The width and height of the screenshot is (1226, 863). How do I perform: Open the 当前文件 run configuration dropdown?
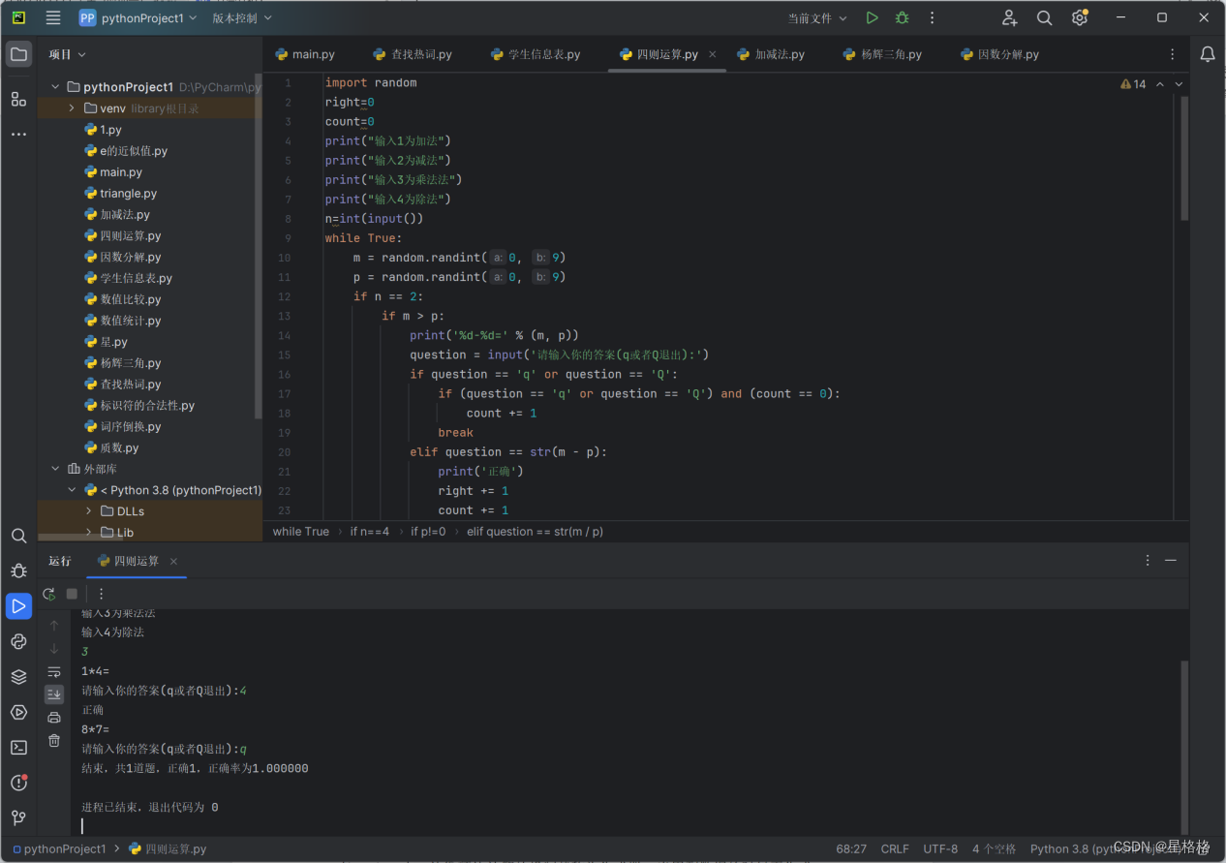click(x=817, y=17)
